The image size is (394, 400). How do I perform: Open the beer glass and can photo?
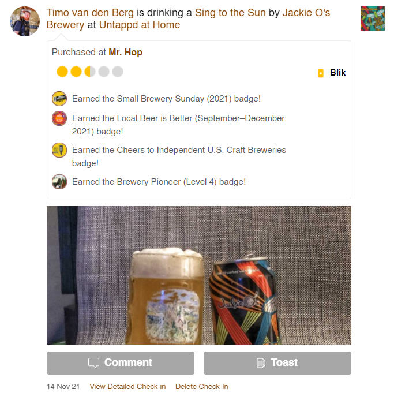click(199, 275)
